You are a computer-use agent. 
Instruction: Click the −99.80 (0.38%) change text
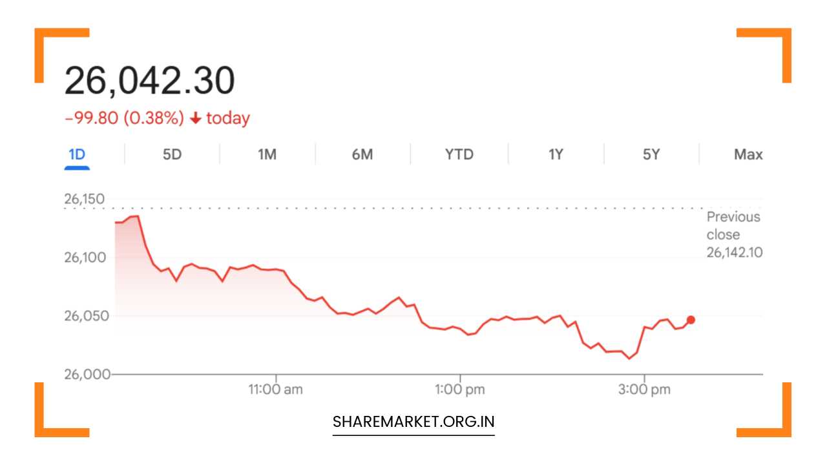124,119
